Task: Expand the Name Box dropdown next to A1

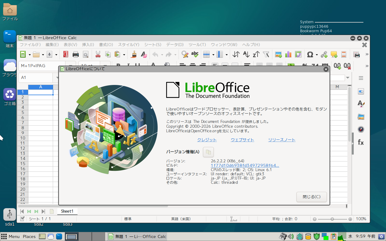Action: click(x=57, y=78)
